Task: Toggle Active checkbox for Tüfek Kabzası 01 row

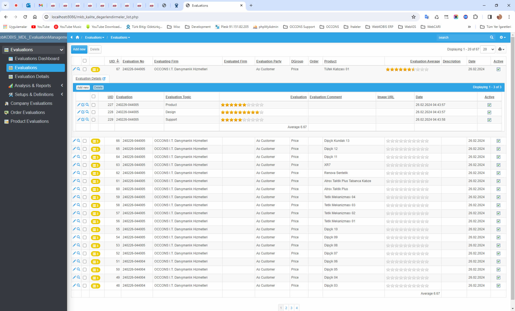Action: point(498,69)
